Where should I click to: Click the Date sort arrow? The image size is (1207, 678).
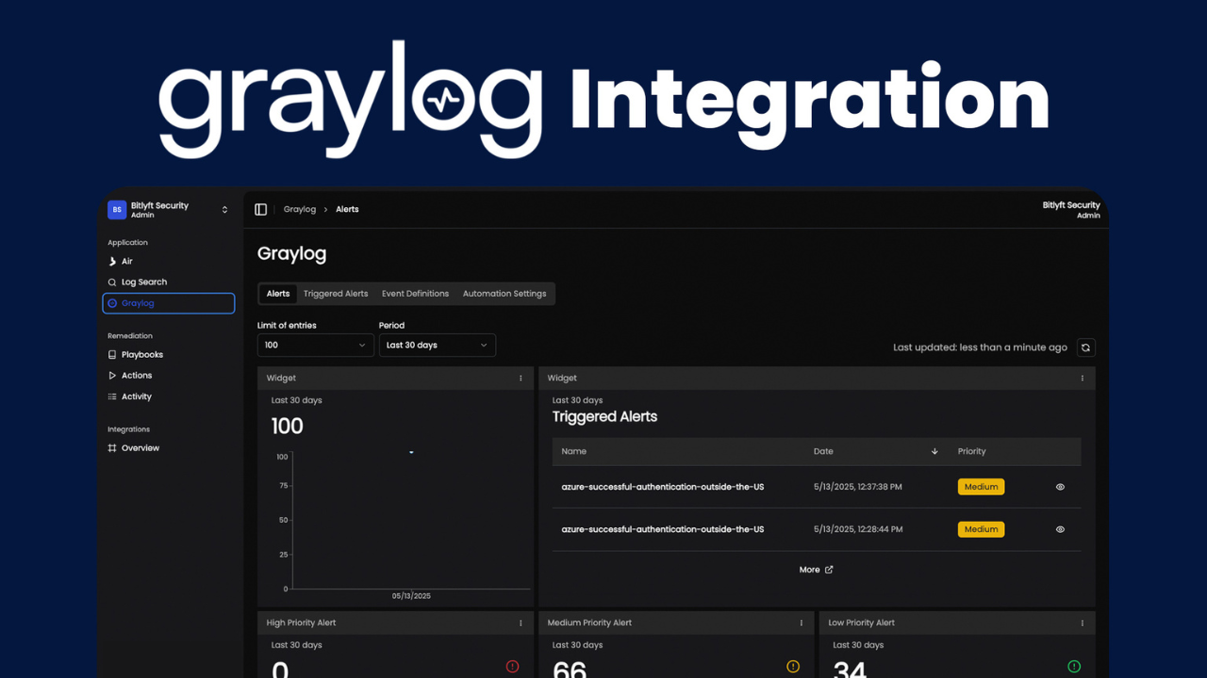934,451
